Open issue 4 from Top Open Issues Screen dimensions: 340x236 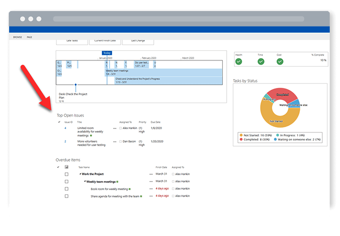[x=65, y=128]
